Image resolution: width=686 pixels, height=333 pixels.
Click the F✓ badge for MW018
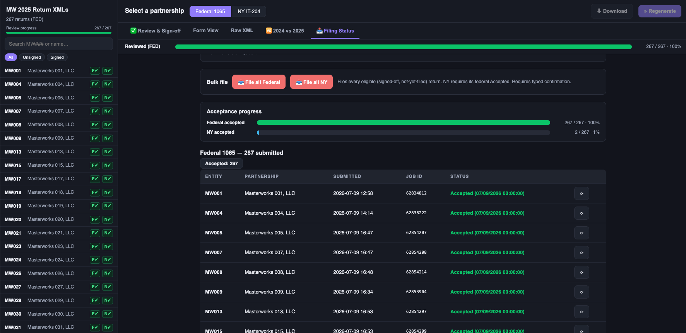tap(95, 193)
